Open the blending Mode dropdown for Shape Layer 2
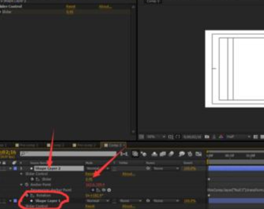This screenshot has width=264, height=209. point(97,168)
